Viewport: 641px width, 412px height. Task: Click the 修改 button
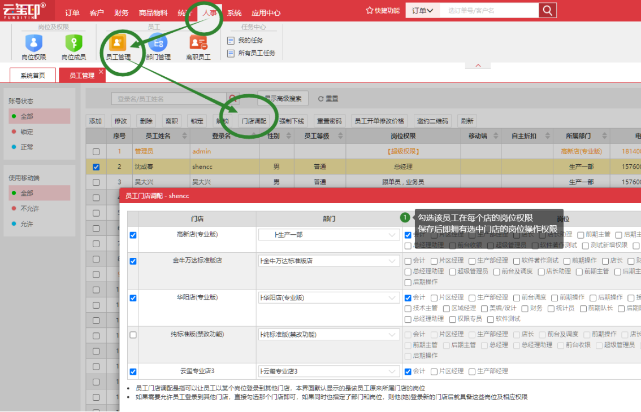coord(120,121)
